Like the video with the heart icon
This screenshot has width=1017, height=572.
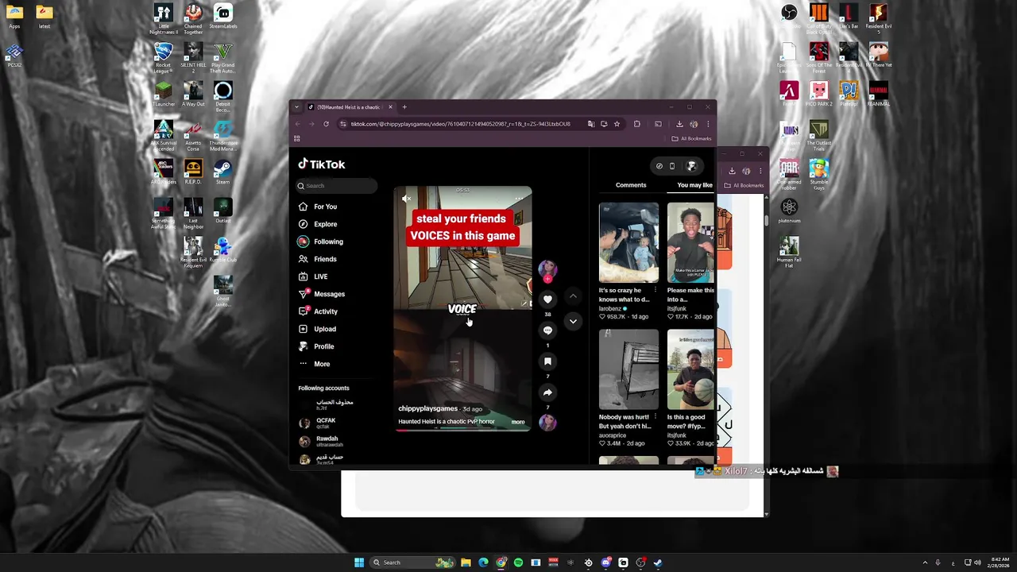[x=547, y=299]
